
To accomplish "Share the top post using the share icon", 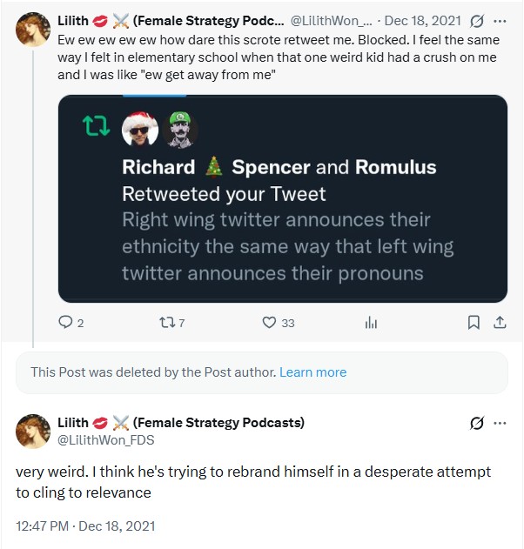I will click(x=500, y=323).
